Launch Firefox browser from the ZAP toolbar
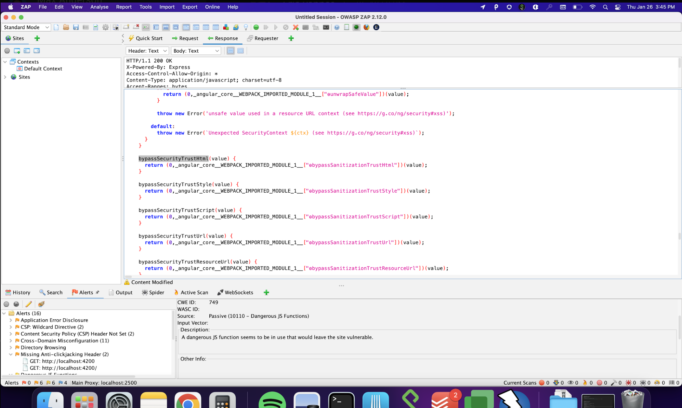 click(x=366, y=27)
